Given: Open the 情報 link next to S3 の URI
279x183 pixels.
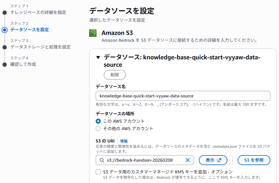Looking at the screenshot, I should pyautogui.click(x=124, y=141).
